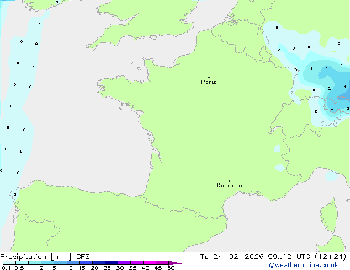The height and width of the screenshot is (270, 350).
Task: Click the '09..12 UTC' time range text
Action: click(x=289, y=257)
